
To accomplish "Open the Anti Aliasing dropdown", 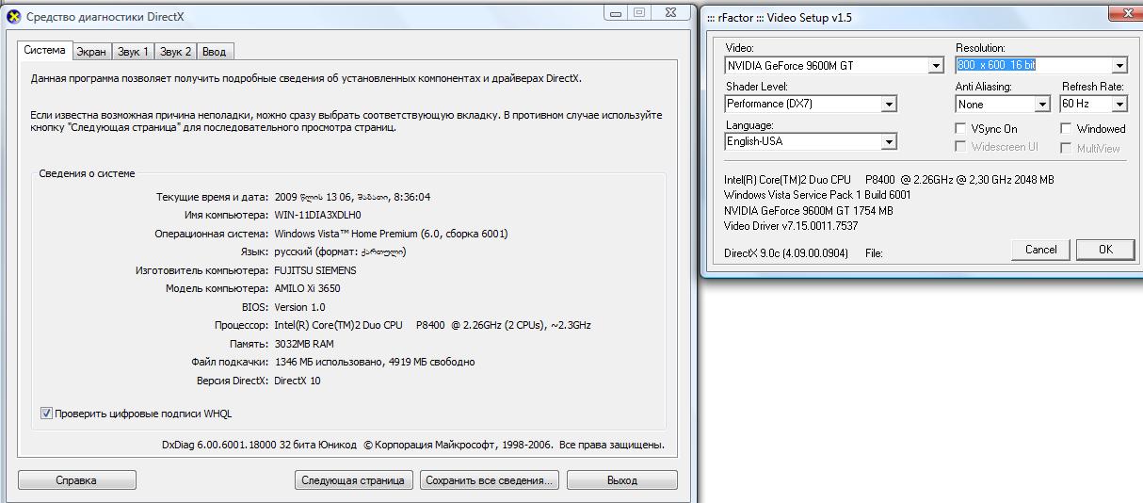I will (x=1041, y=105).
